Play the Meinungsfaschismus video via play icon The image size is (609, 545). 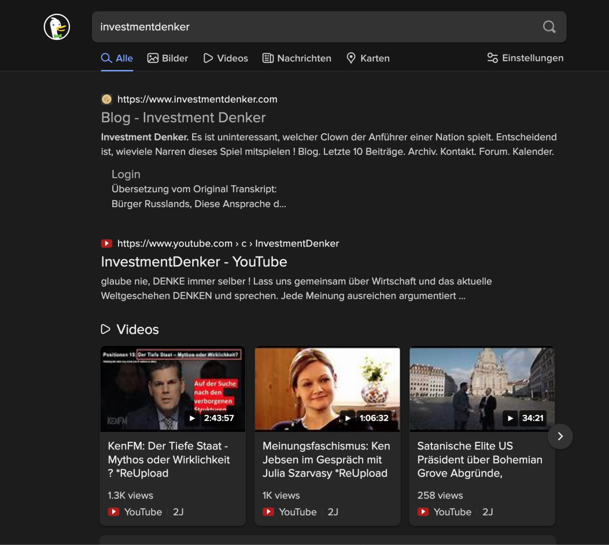[348, 418]
